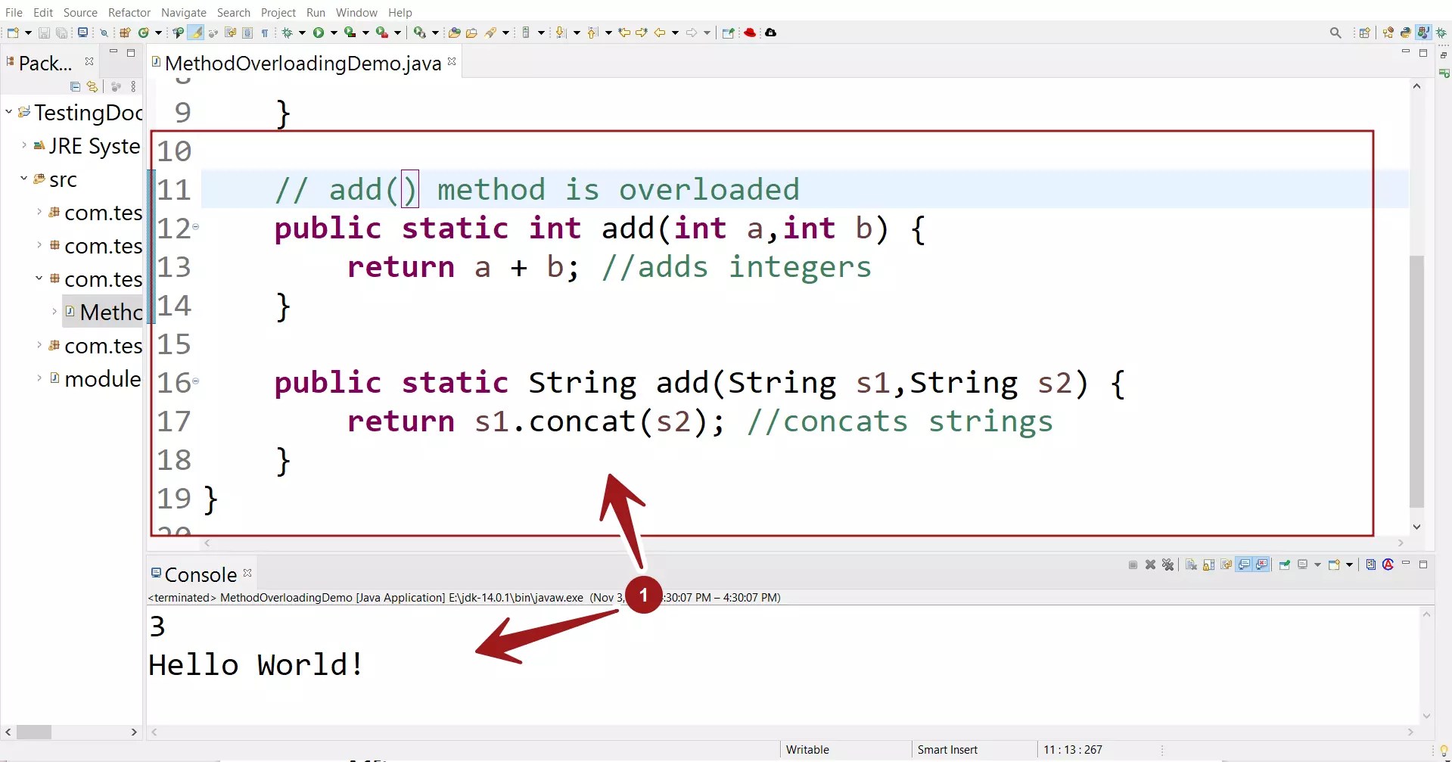This screenshot has width=1452, height=762.
Task: Open Package Explorer View Menu dots
Action: pos(133,86)
